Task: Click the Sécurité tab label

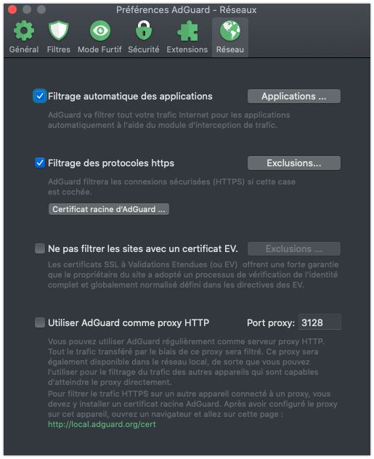Action: pyautogui.click(x=143, y=49)
